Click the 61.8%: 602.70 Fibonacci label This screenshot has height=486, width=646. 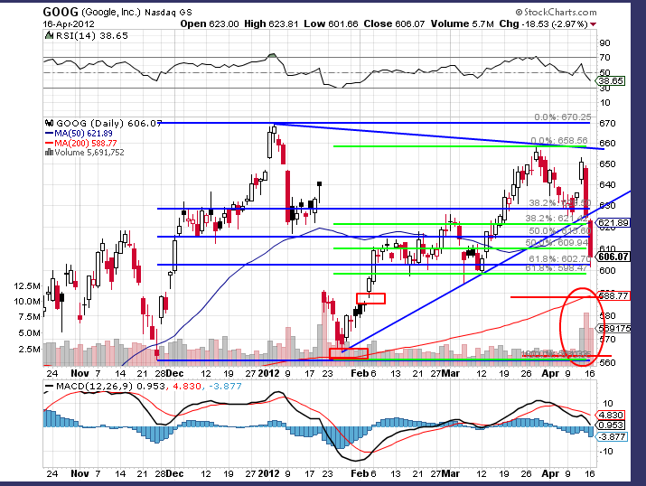pos(560,259)
